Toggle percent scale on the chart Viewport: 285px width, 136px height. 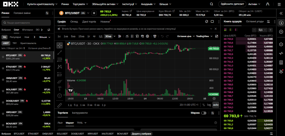pos(203,105)
